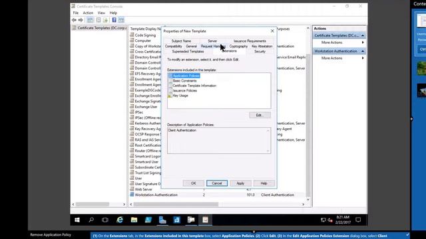Click the Web Server template icon
Screen dimensions: 426x239
[132, 189]
